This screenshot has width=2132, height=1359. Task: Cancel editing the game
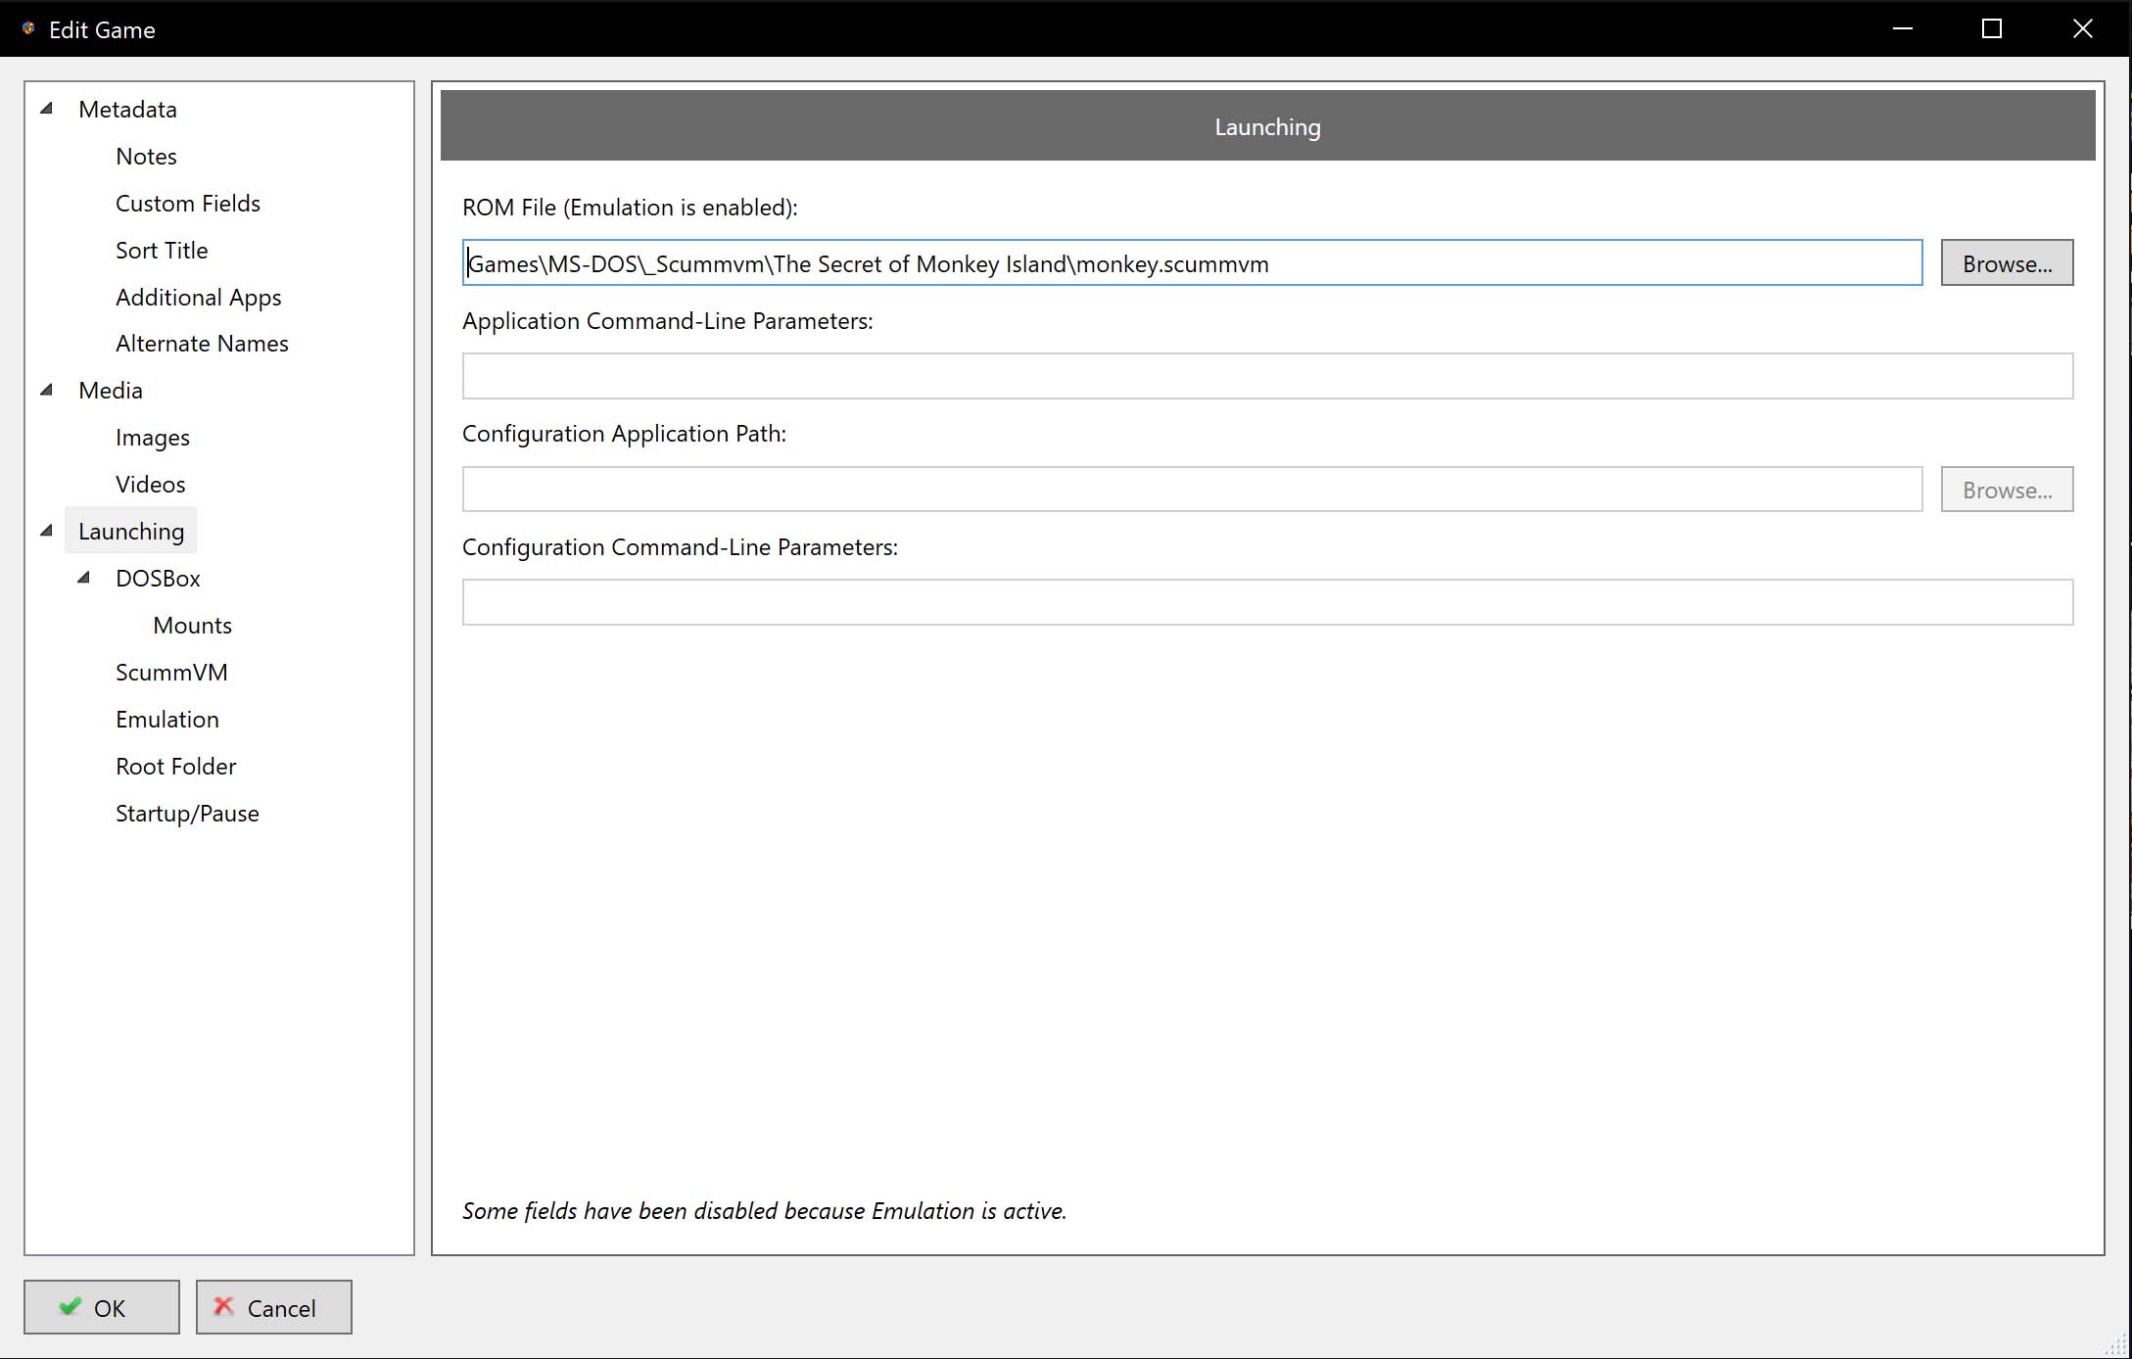pyautogui.click(x=274, y=1307)
